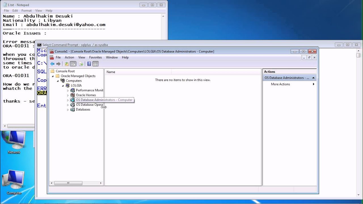363x204 pixels.
Task: Click the Console Root folder icon
Action: point(52,71)
